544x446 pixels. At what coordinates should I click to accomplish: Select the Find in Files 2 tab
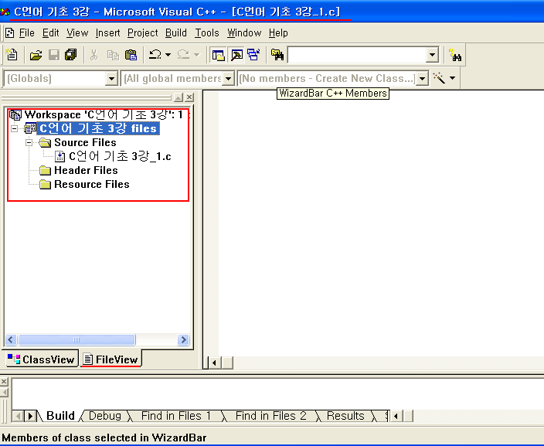pos(270,415)
